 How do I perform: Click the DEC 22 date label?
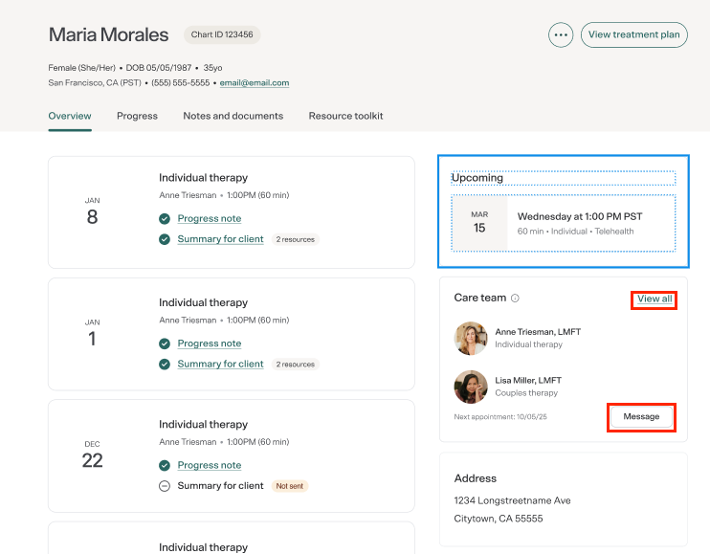tap(93, 454)
